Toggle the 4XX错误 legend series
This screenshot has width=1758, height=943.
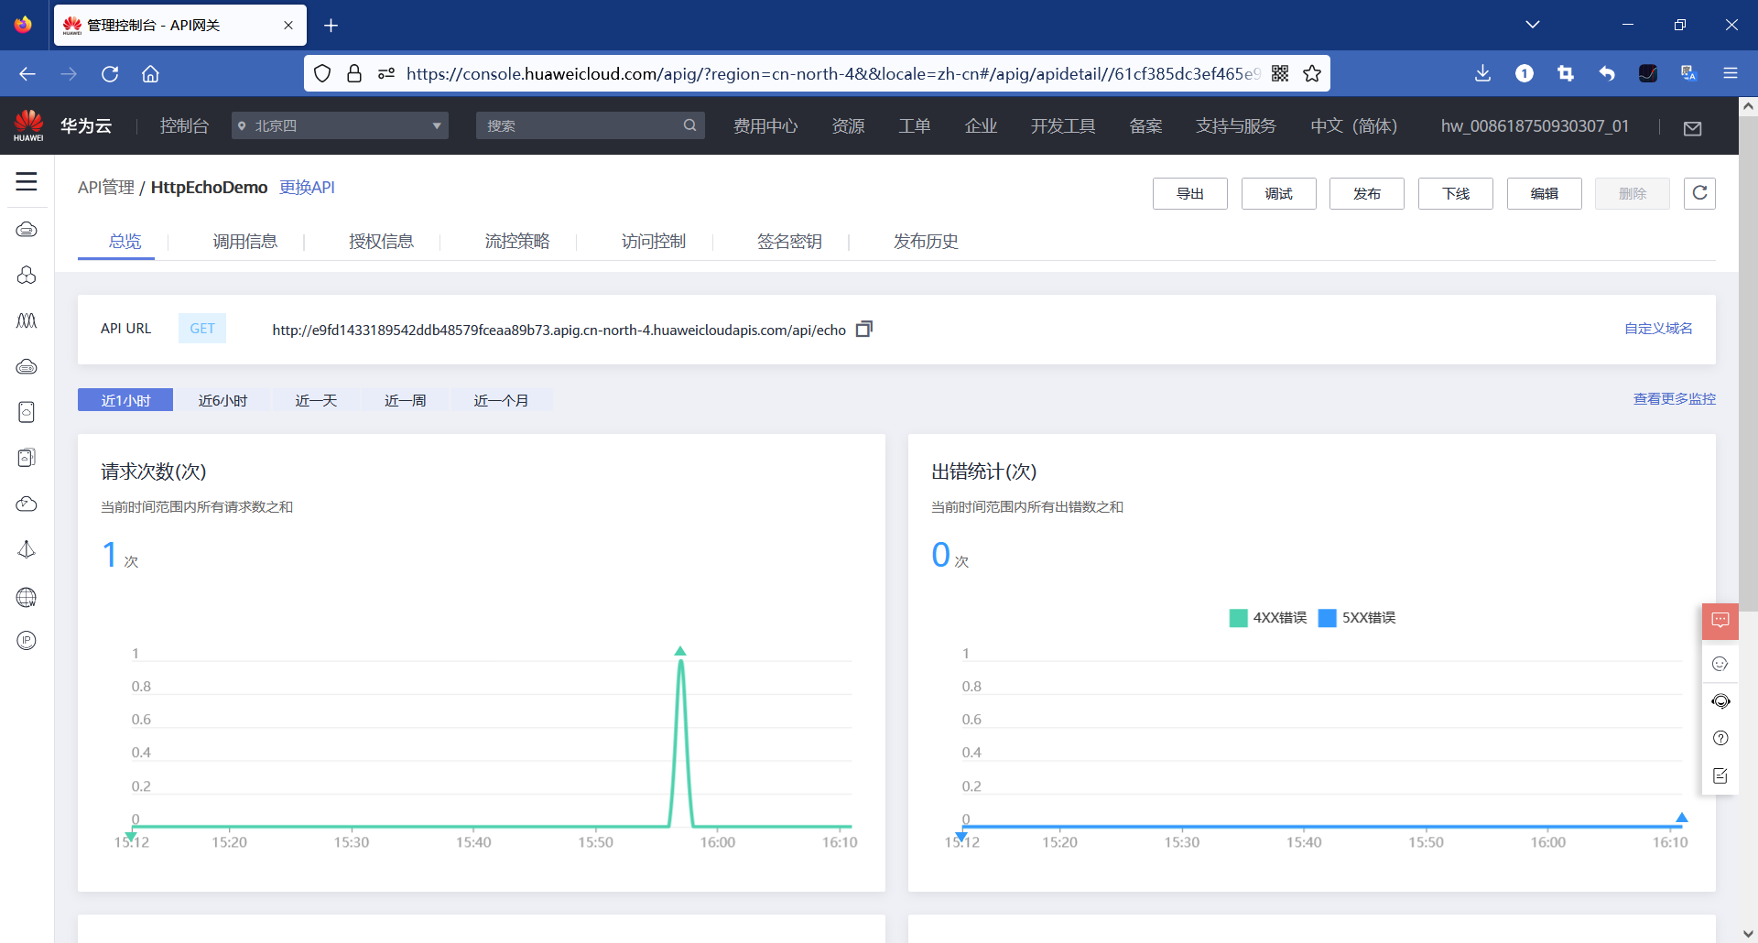(1268, 618)
